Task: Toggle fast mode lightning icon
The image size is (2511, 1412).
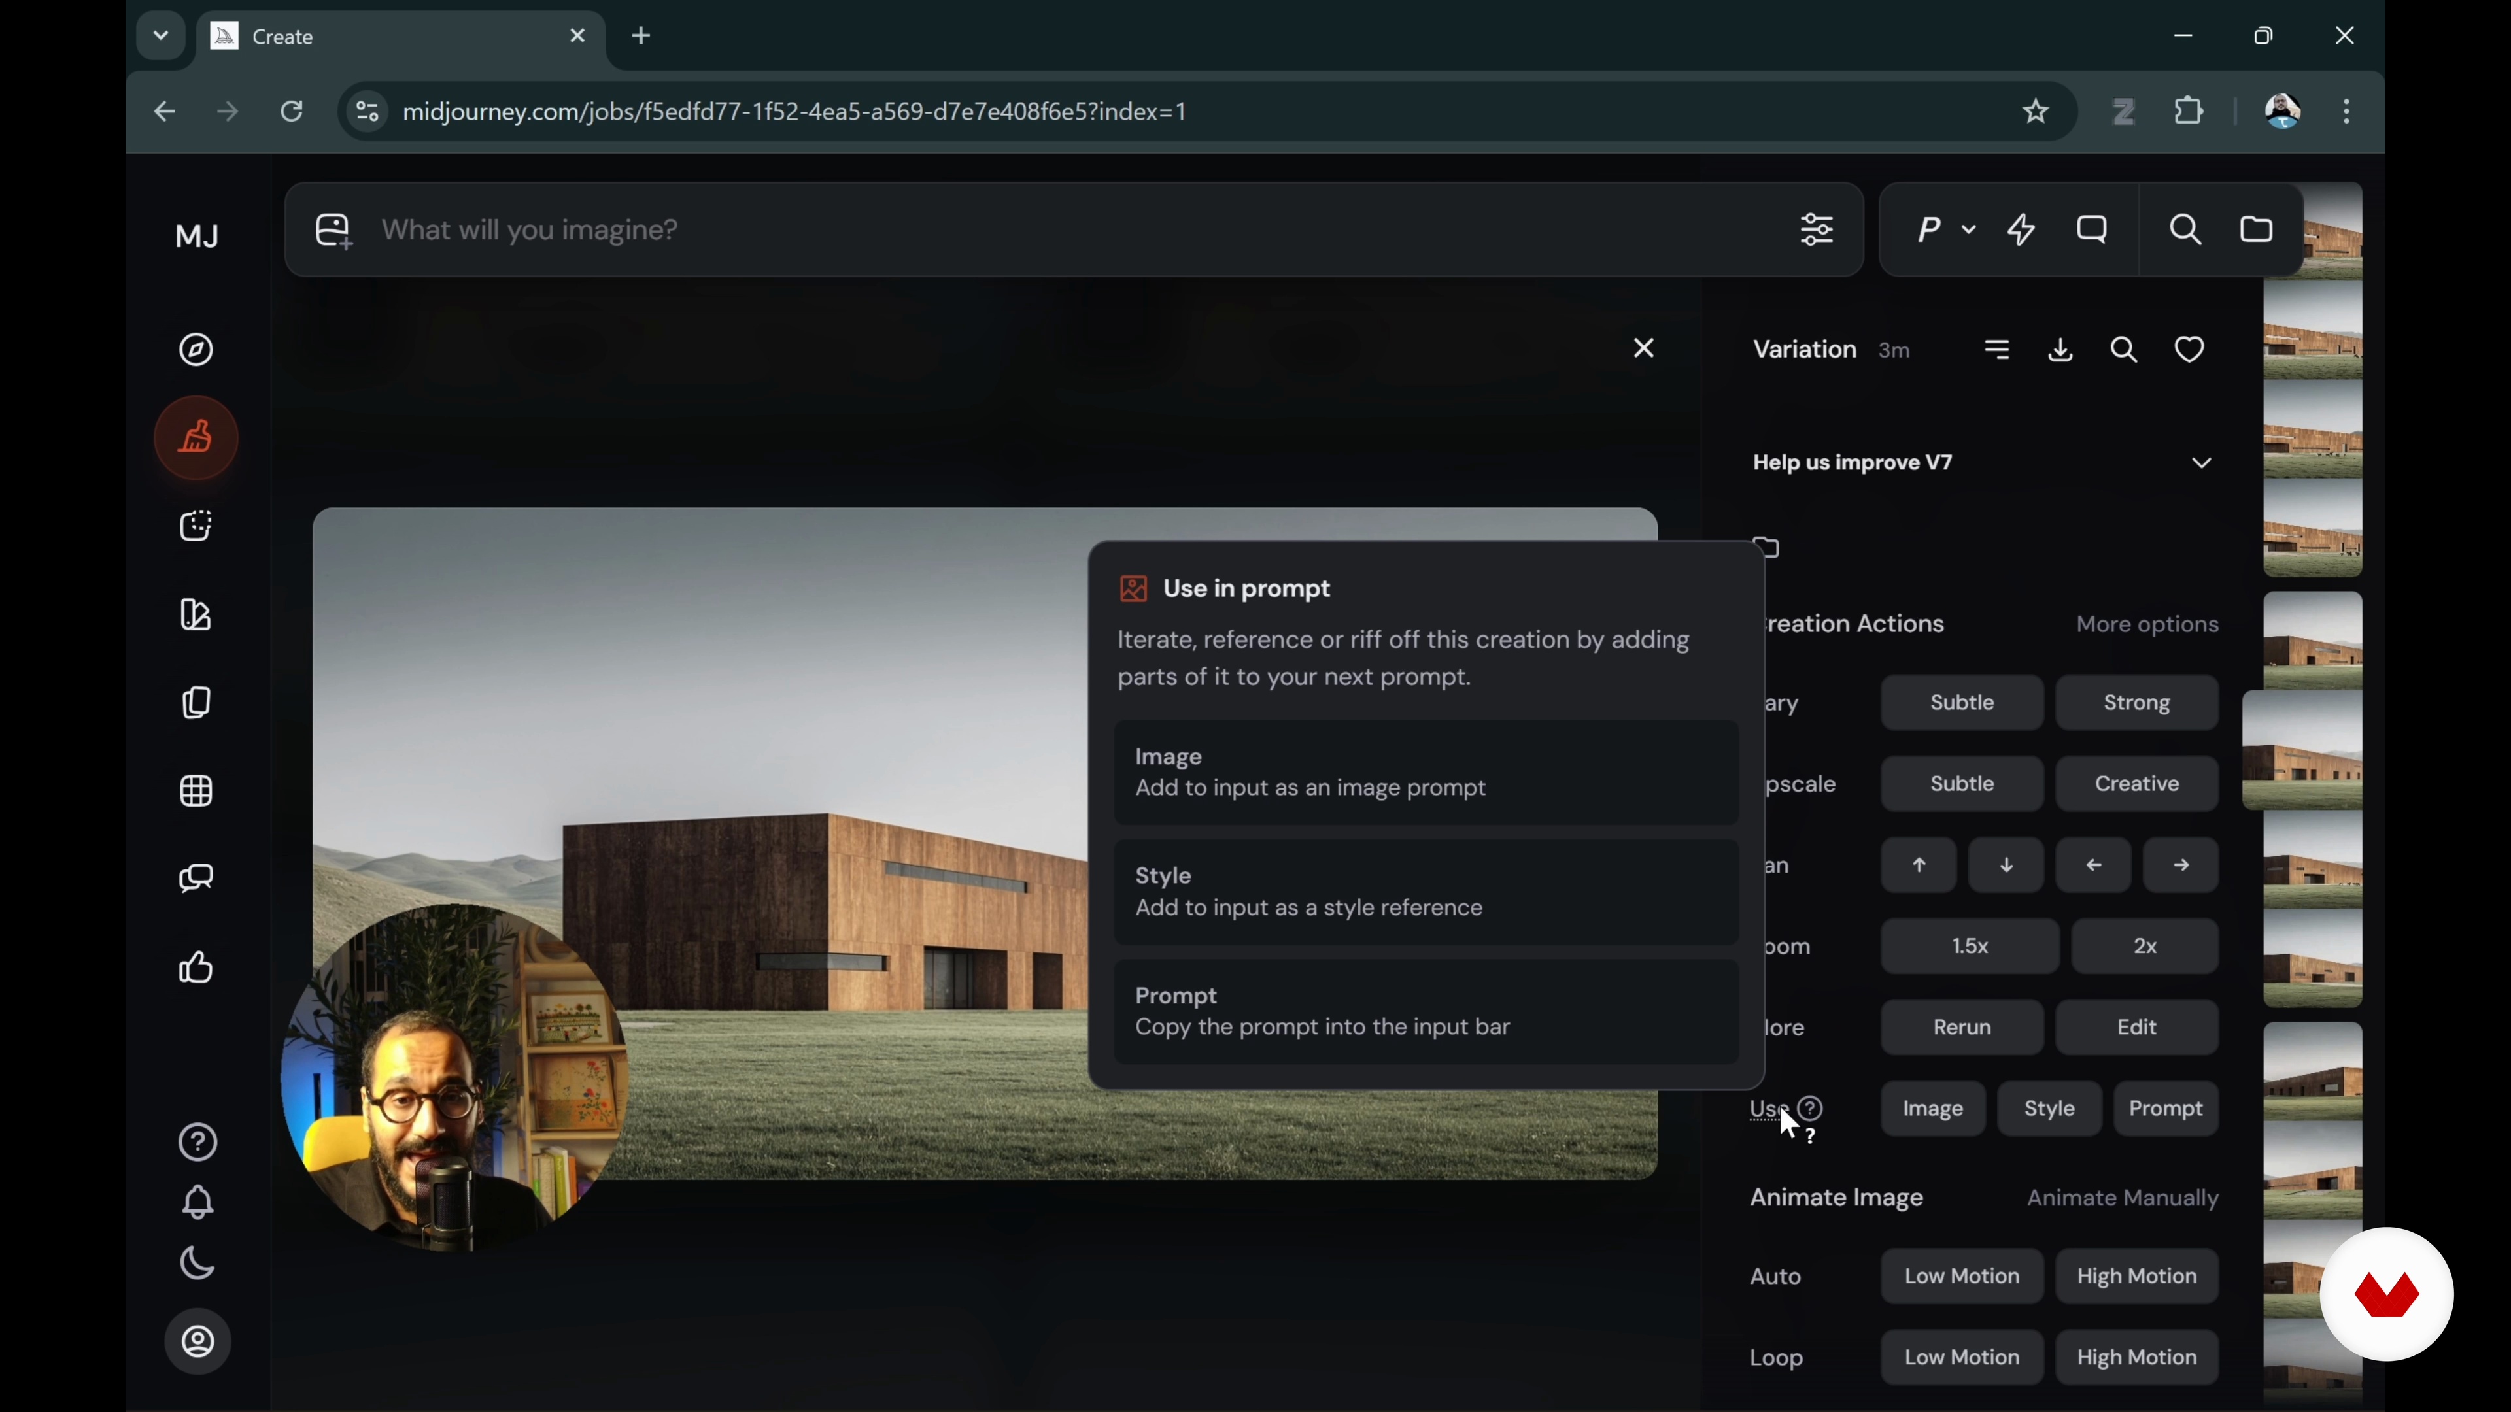Action: (2022, 231)
